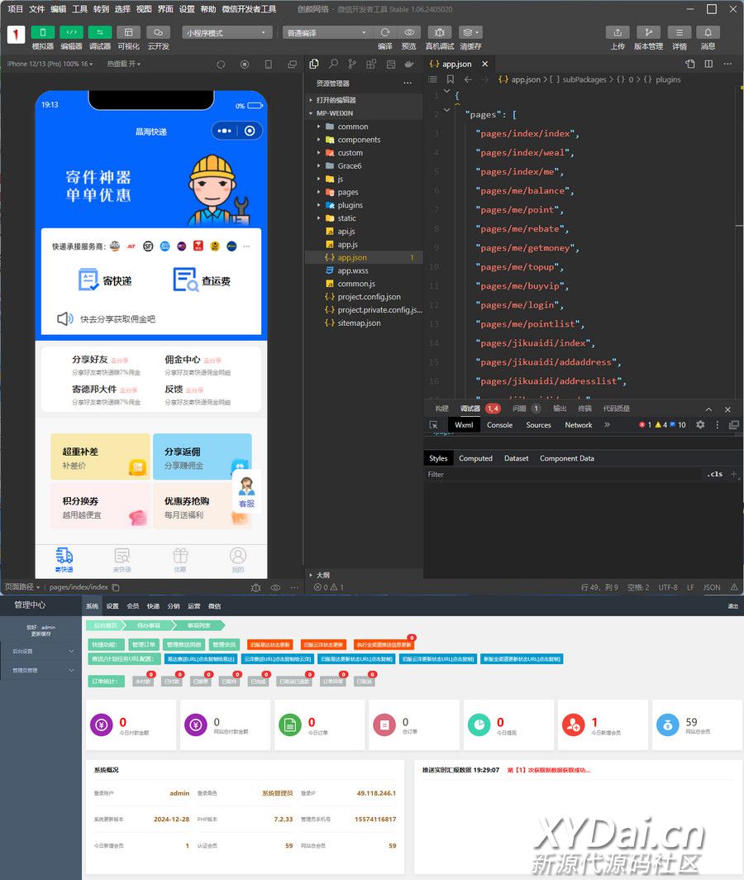Open 版本管理 version management
744x880 pixels.
(648, 32)
